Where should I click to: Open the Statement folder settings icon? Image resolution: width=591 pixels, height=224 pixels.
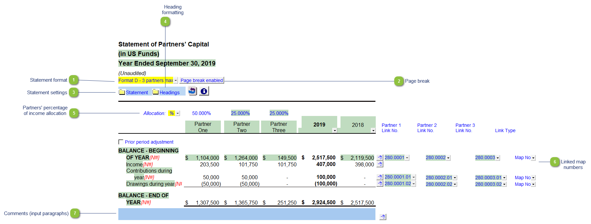122,92
